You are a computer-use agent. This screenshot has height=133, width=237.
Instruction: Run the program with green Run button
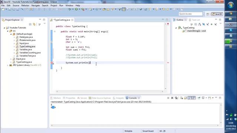pyautogui.click(x=76, y=9)
